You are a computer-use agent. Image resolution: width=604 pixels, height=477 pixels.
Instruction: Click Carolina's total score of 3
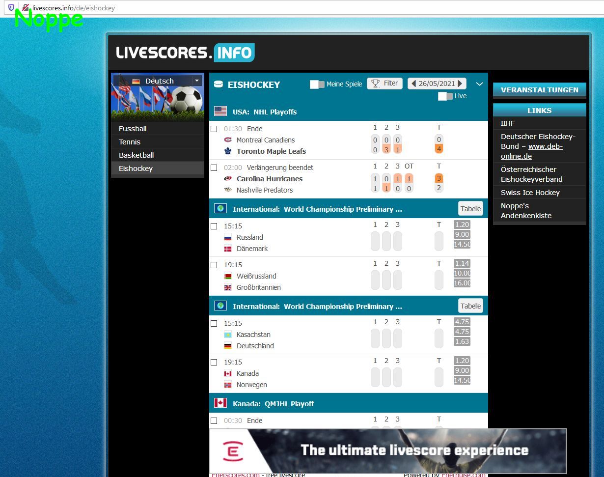click(x=439, y=178)
